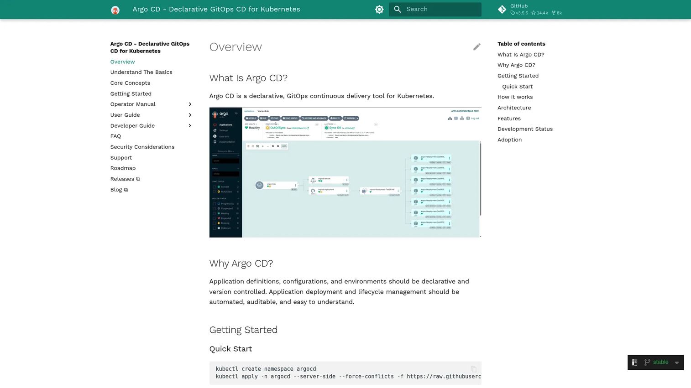Screen dimensions: 691x388
Task: Visit the Blog external link
Action: coord(119,190)
